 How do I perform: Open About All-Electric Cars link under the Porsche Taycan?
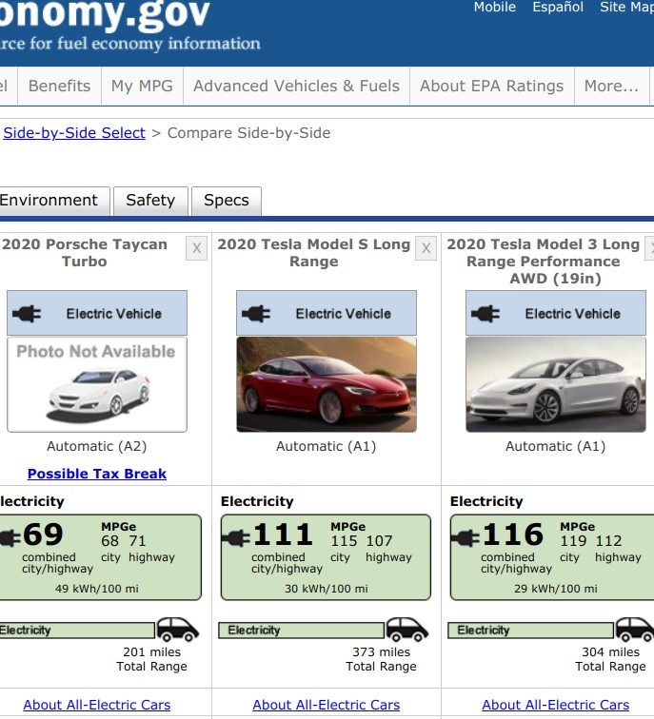pyautogui.click(x=97, y=705)
